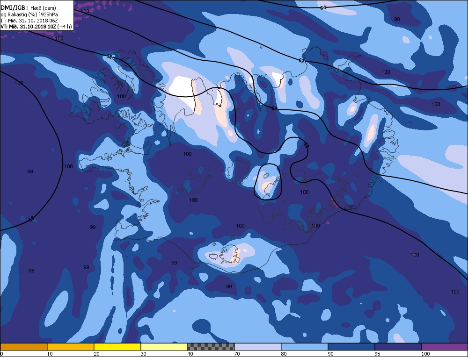Click the medium blue 90–95 legend swatch

tap(351, 347)
